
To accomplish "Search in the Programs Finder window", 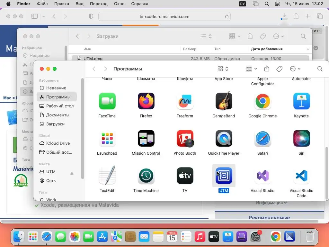I will click(320, 69).
